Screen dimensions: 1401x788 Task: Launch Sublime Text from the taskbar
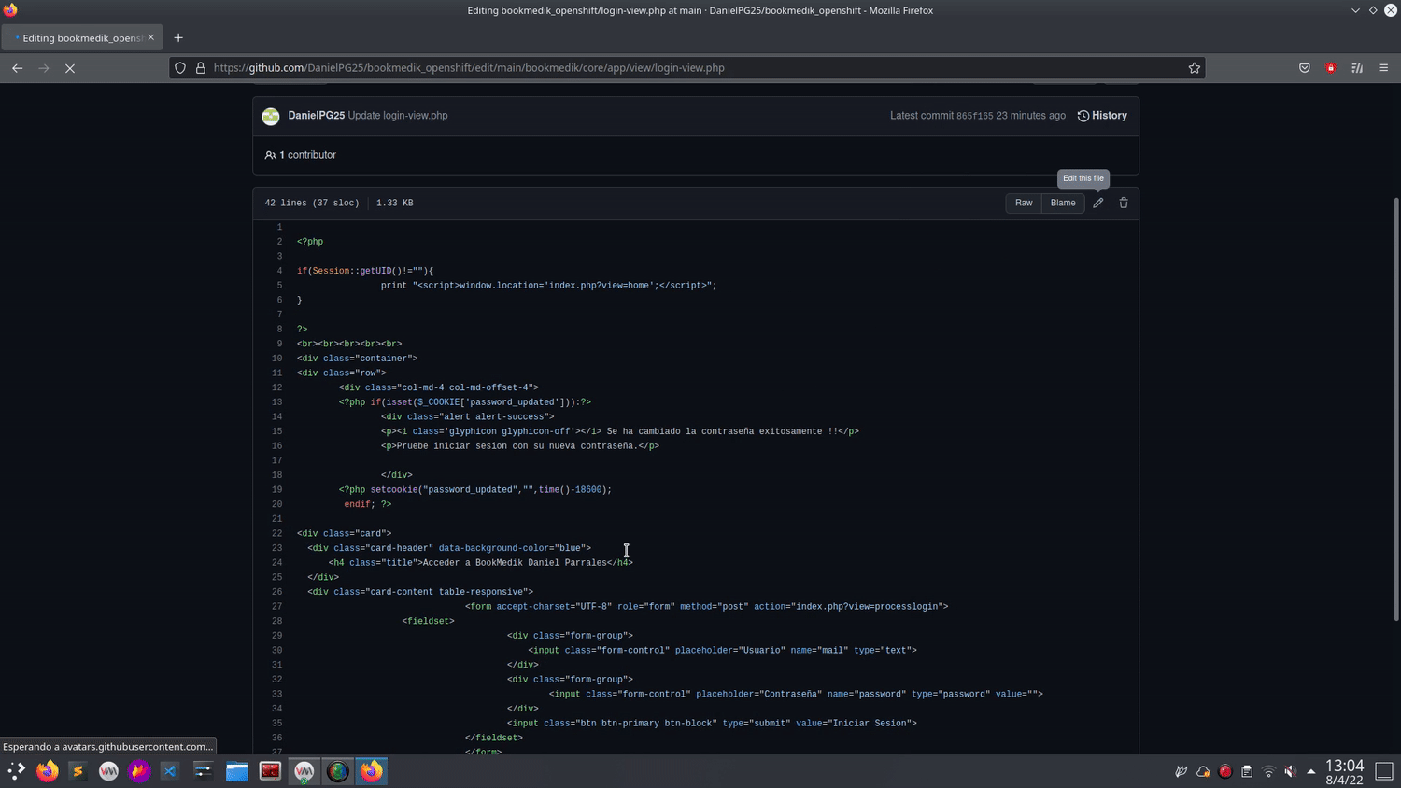point(78,771)
